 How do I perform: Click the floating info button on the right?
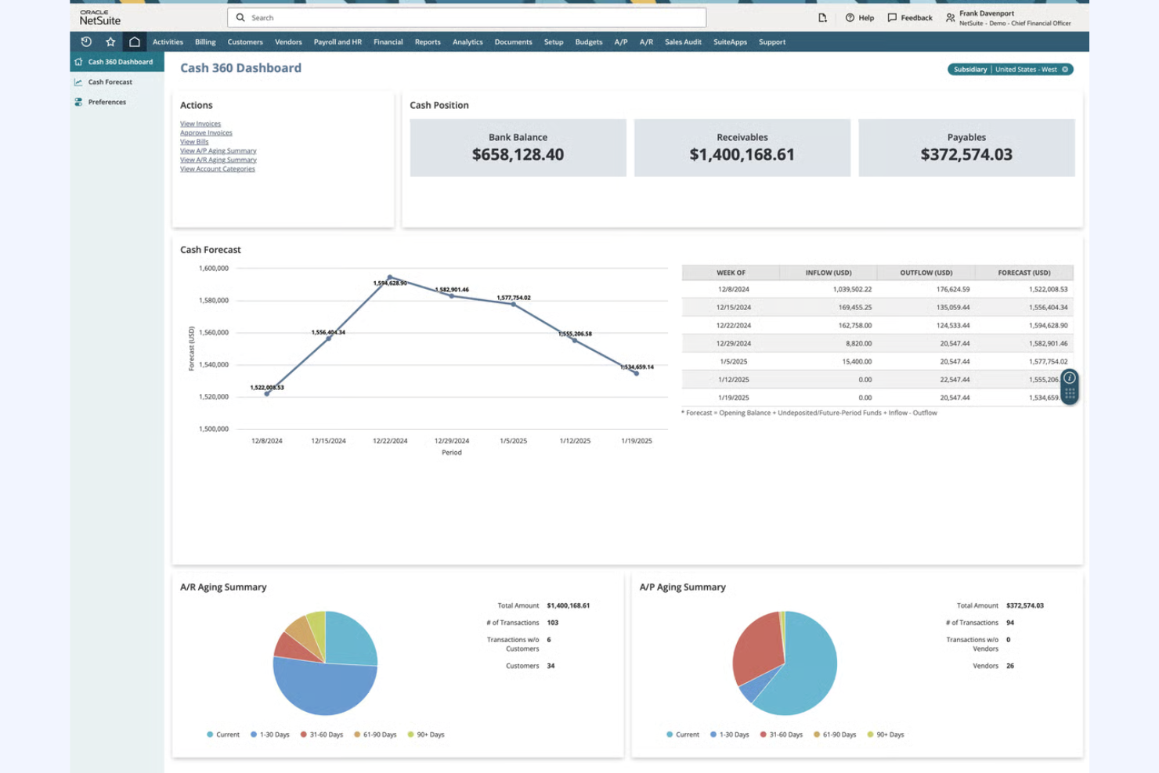[x=1070, y=378]
